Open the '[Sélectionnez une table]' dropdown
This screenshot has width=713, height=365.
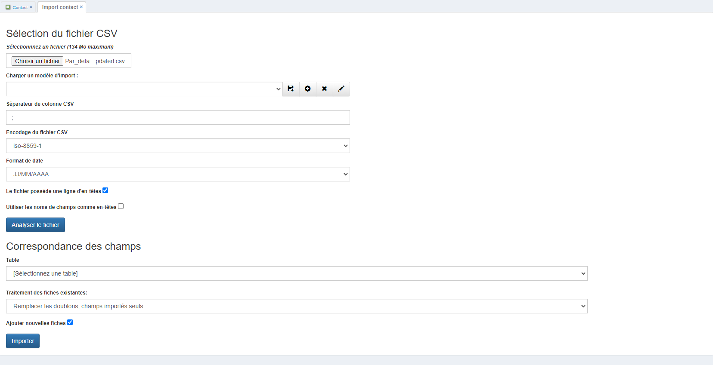pyautogui.click(x=297, y=273)
